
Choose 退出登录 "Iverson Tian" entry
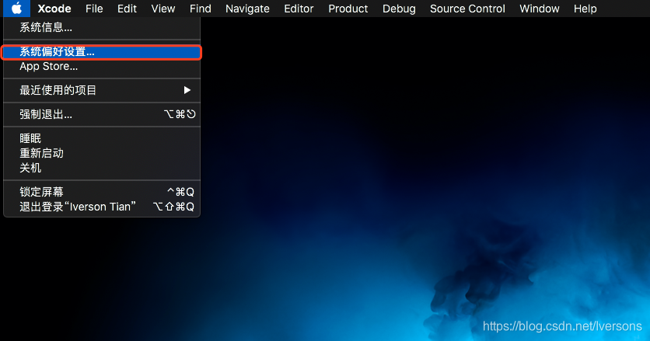click(102, 207)
